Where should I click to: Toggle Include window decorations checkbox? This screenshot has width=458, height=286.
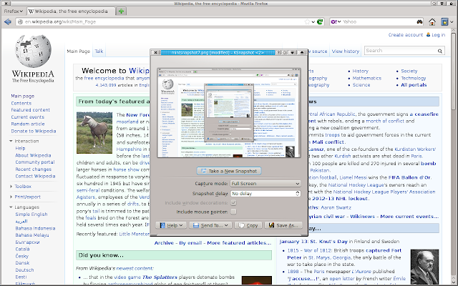pos(233,202)
